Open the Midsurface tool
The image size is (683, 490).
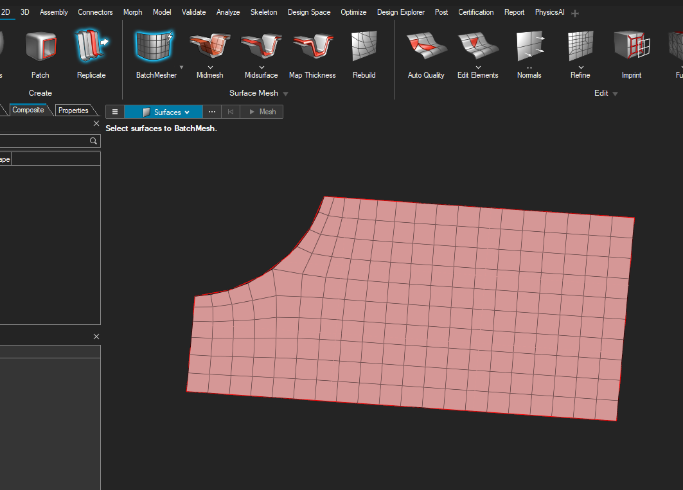(x=261, y=46)
